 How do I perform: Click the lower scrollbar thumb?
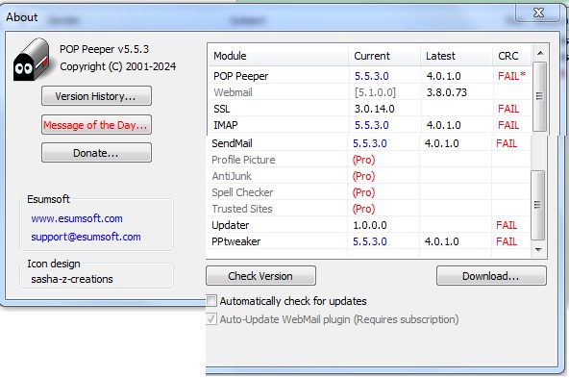point(538,205)
